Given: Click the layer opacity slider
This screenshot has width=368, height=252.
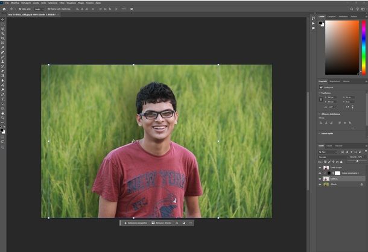Looking at the screenshot, I should click(357, 161).
